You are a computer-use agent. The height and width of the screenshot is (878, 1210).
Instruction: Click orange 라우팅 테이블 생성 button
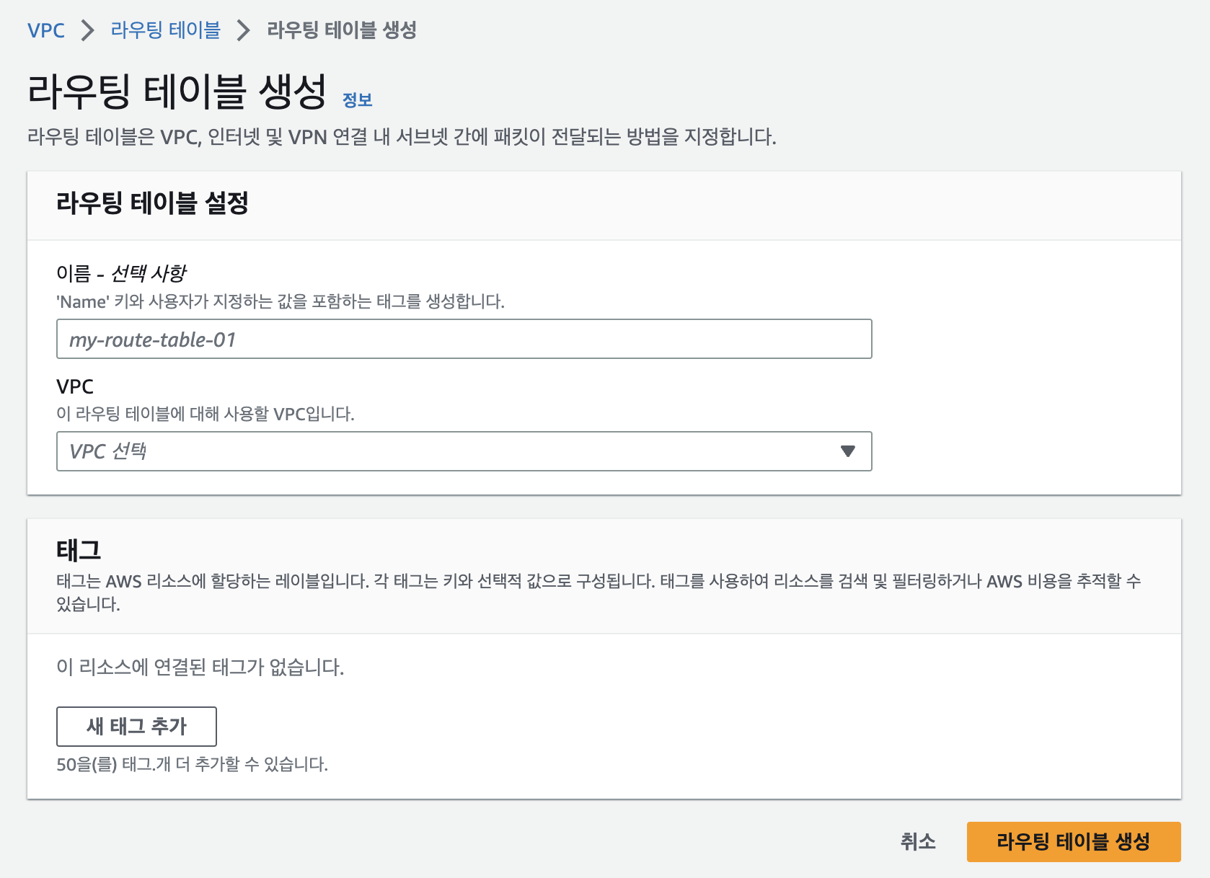pyautogui.click(x=1074, y=842)
